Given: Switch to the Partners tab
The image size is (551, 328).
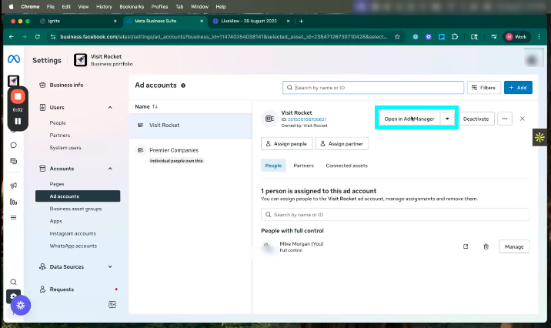Looking at the screenshot, I should coord(303,166).
